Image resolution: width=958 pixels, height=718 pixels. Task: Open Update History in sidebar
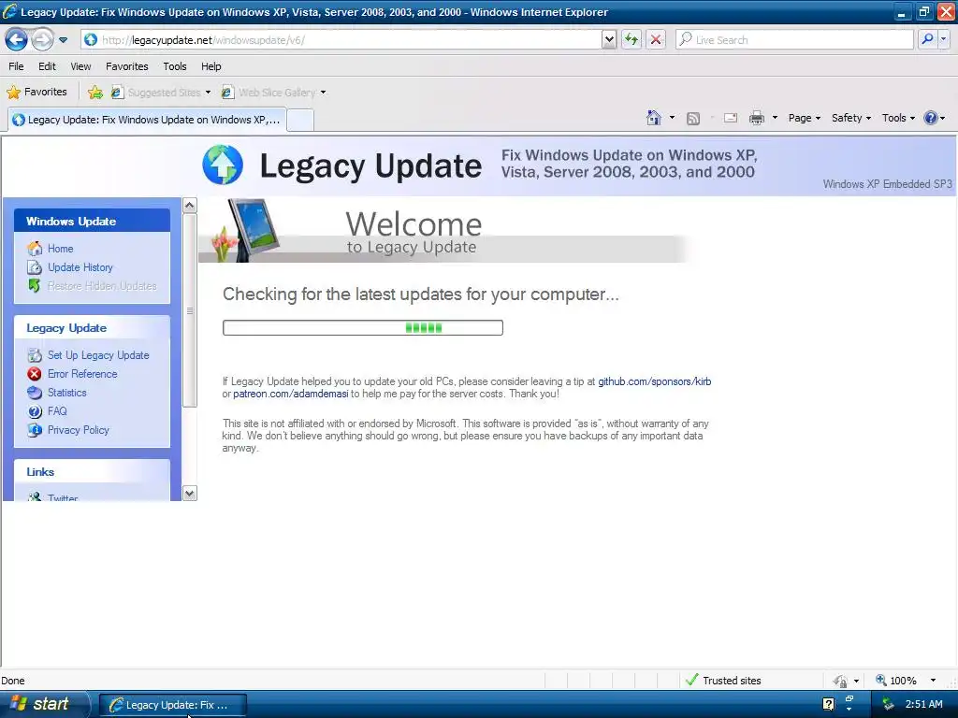80,267
